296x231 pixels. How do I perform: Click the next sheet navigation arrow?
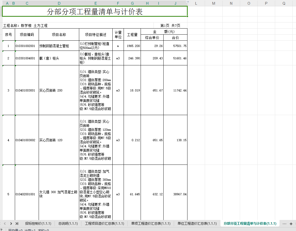point(11,223)
